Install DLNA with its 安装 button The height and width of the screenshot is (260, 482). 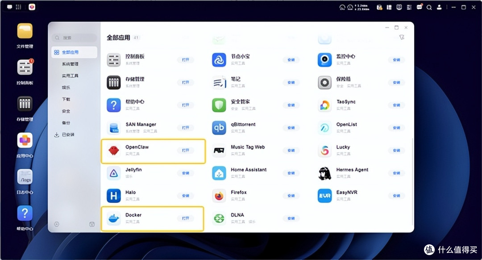click(291, 218)
